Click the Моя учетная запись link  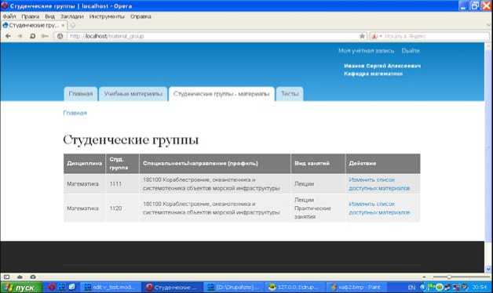(x=366, y=51)
